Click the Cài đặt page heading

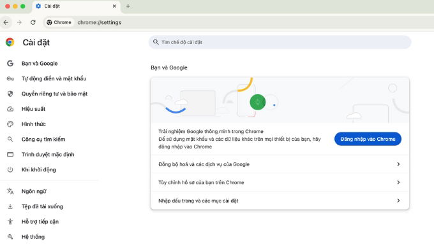(36, 42)
